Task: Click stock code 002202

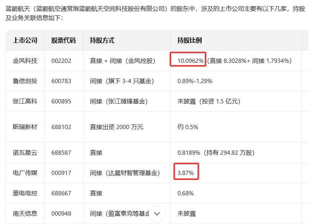Action: [61, 61]
